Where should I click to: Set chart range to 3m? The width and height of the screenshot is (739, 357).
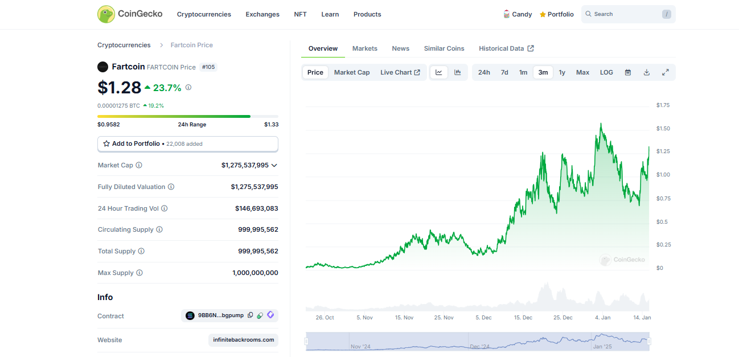[x=543, y=72]
